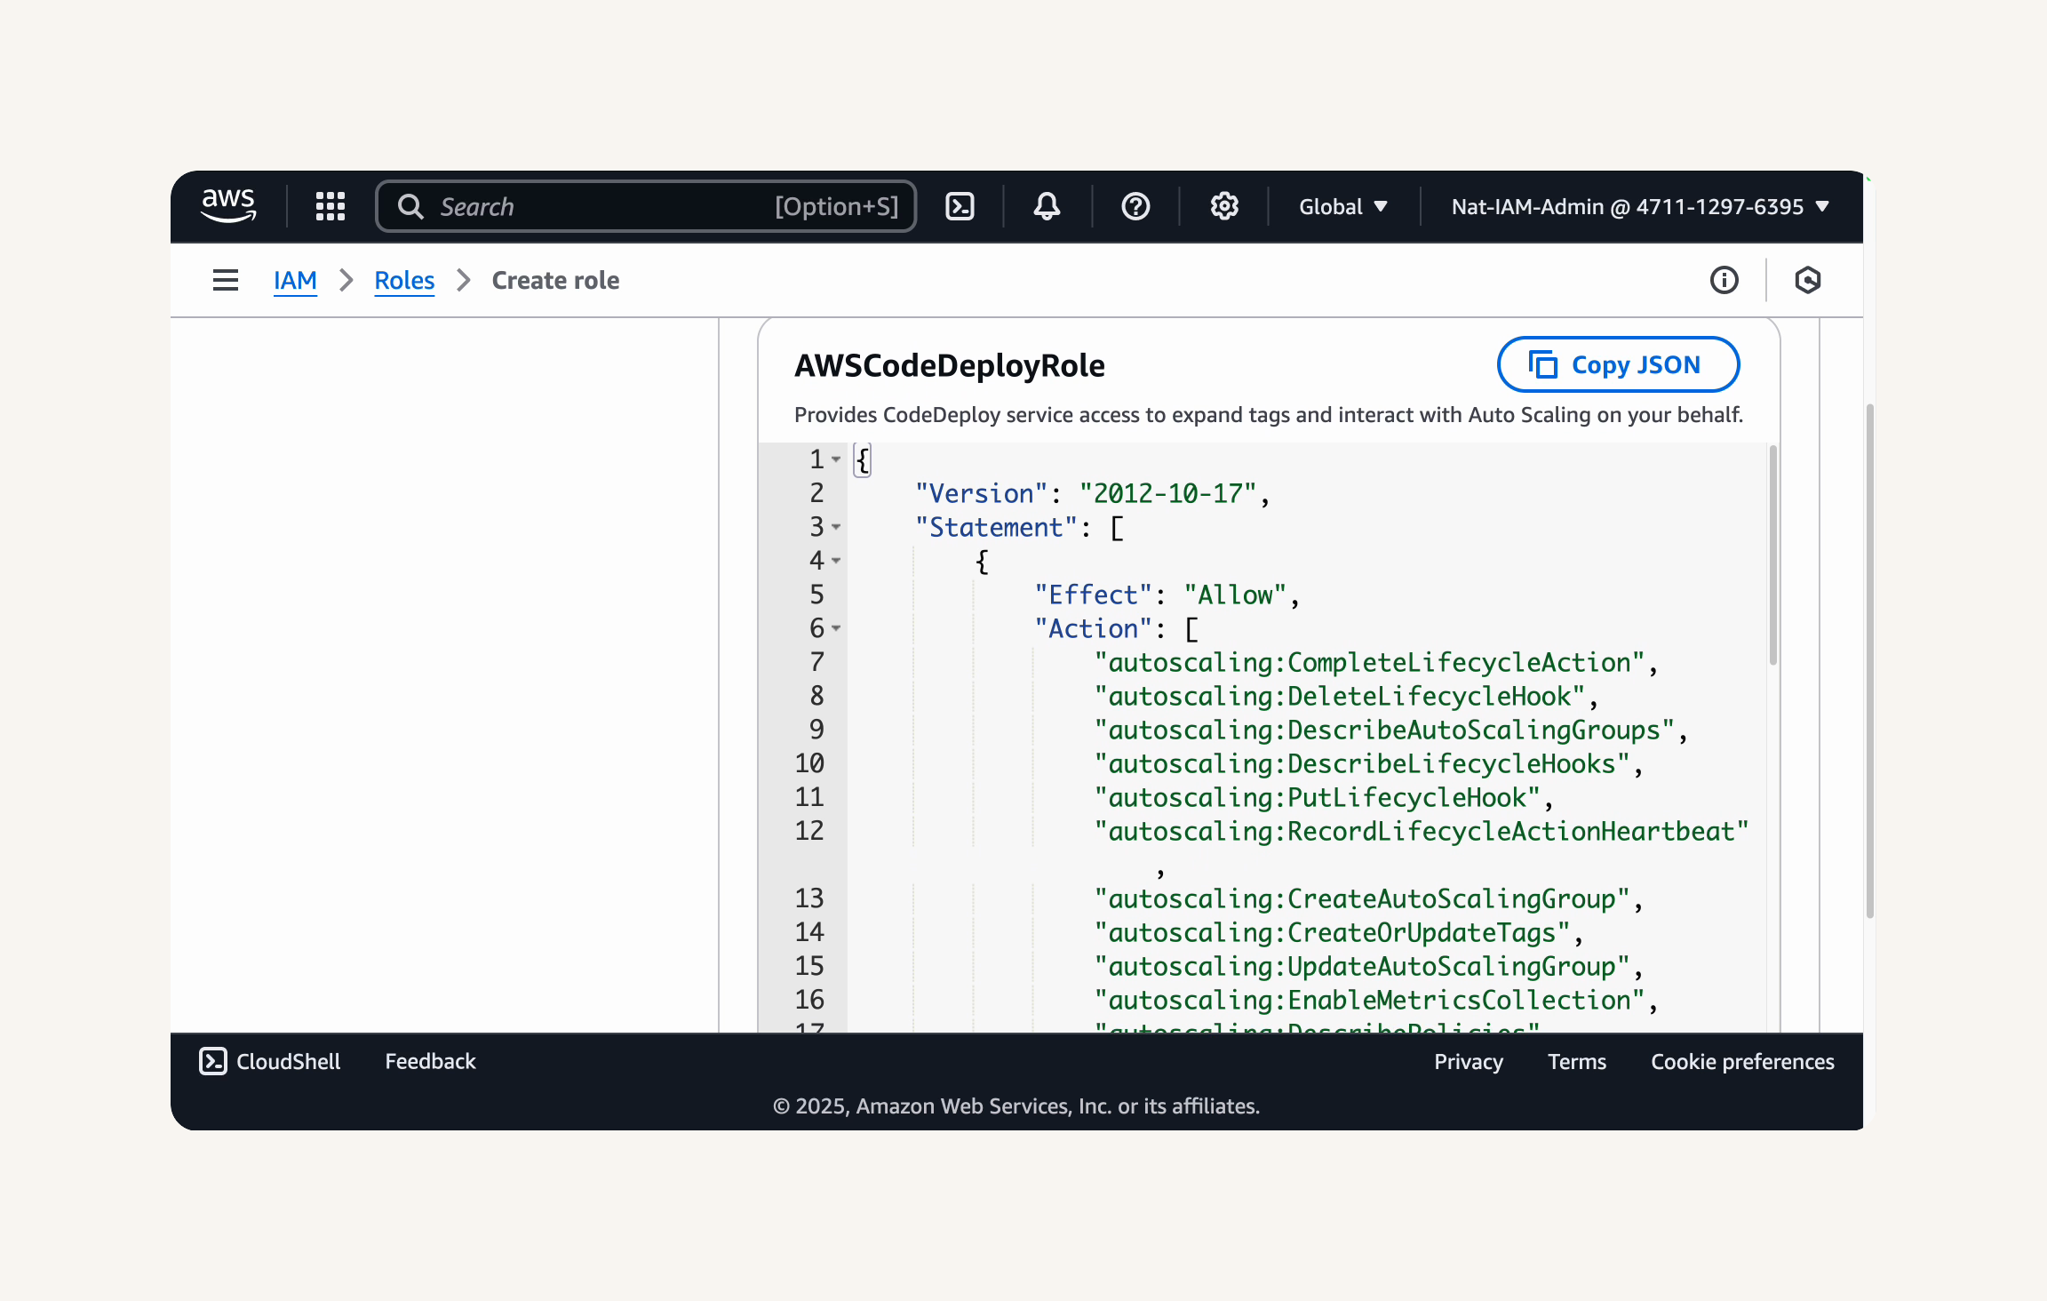Click line number 10 in the gutter
2047x1301 pixels.
pos(809,763)
